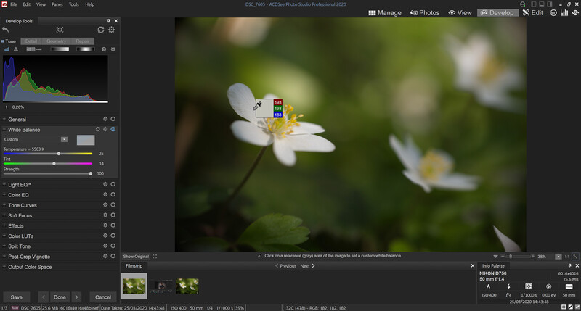Screen dimensions: 581x311
Task: Open the Develop Tools gear settings
Action: click(111, 30)
